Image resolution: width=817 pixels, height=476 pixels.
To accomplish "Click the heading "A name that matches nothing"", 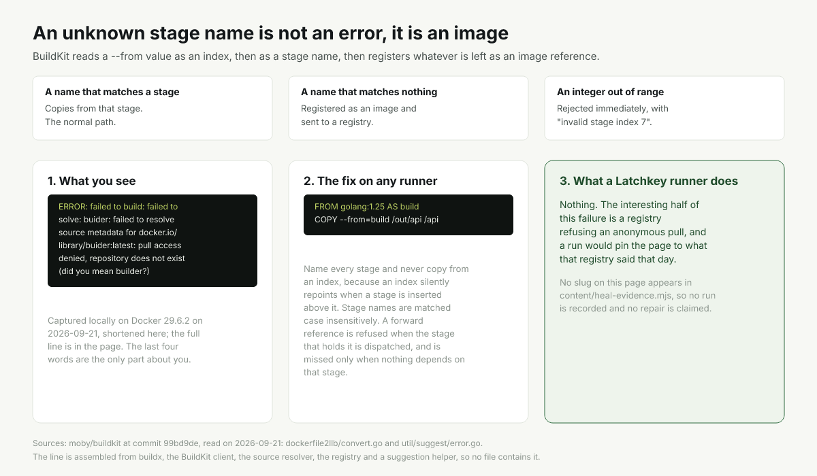I will click(x=369, y=92).
